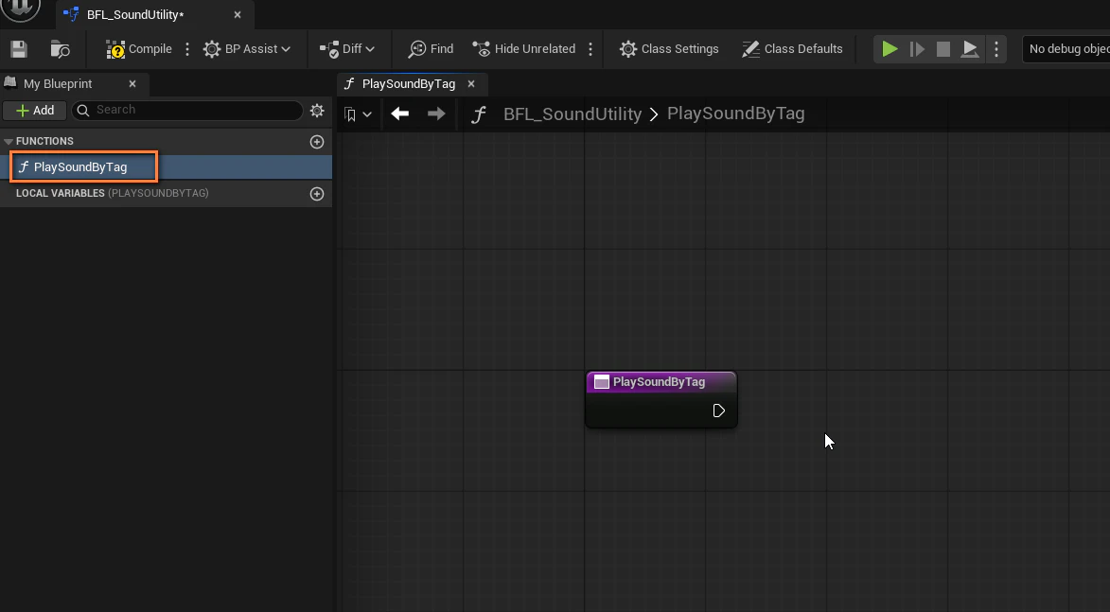Click the frame skip button

[x=917, y=49]
